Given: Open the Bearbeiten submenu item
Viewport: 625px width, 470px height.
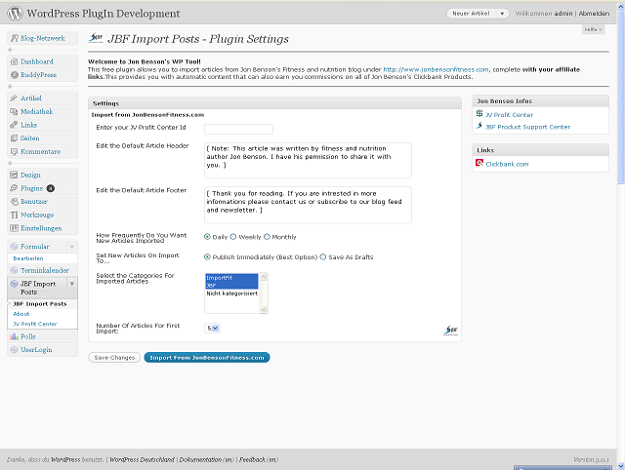Looking at the screenshot, I should point(28,258).
